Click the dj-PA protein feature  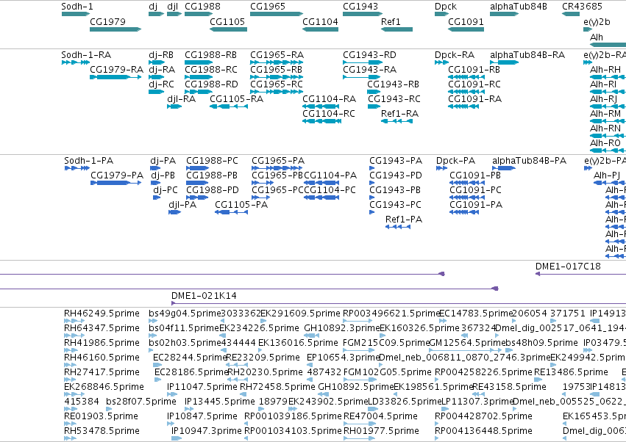point(155,168)
